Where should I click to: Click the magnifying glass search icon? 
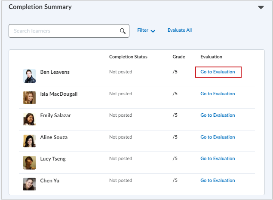pyautogui.click(x=123, y=31)
